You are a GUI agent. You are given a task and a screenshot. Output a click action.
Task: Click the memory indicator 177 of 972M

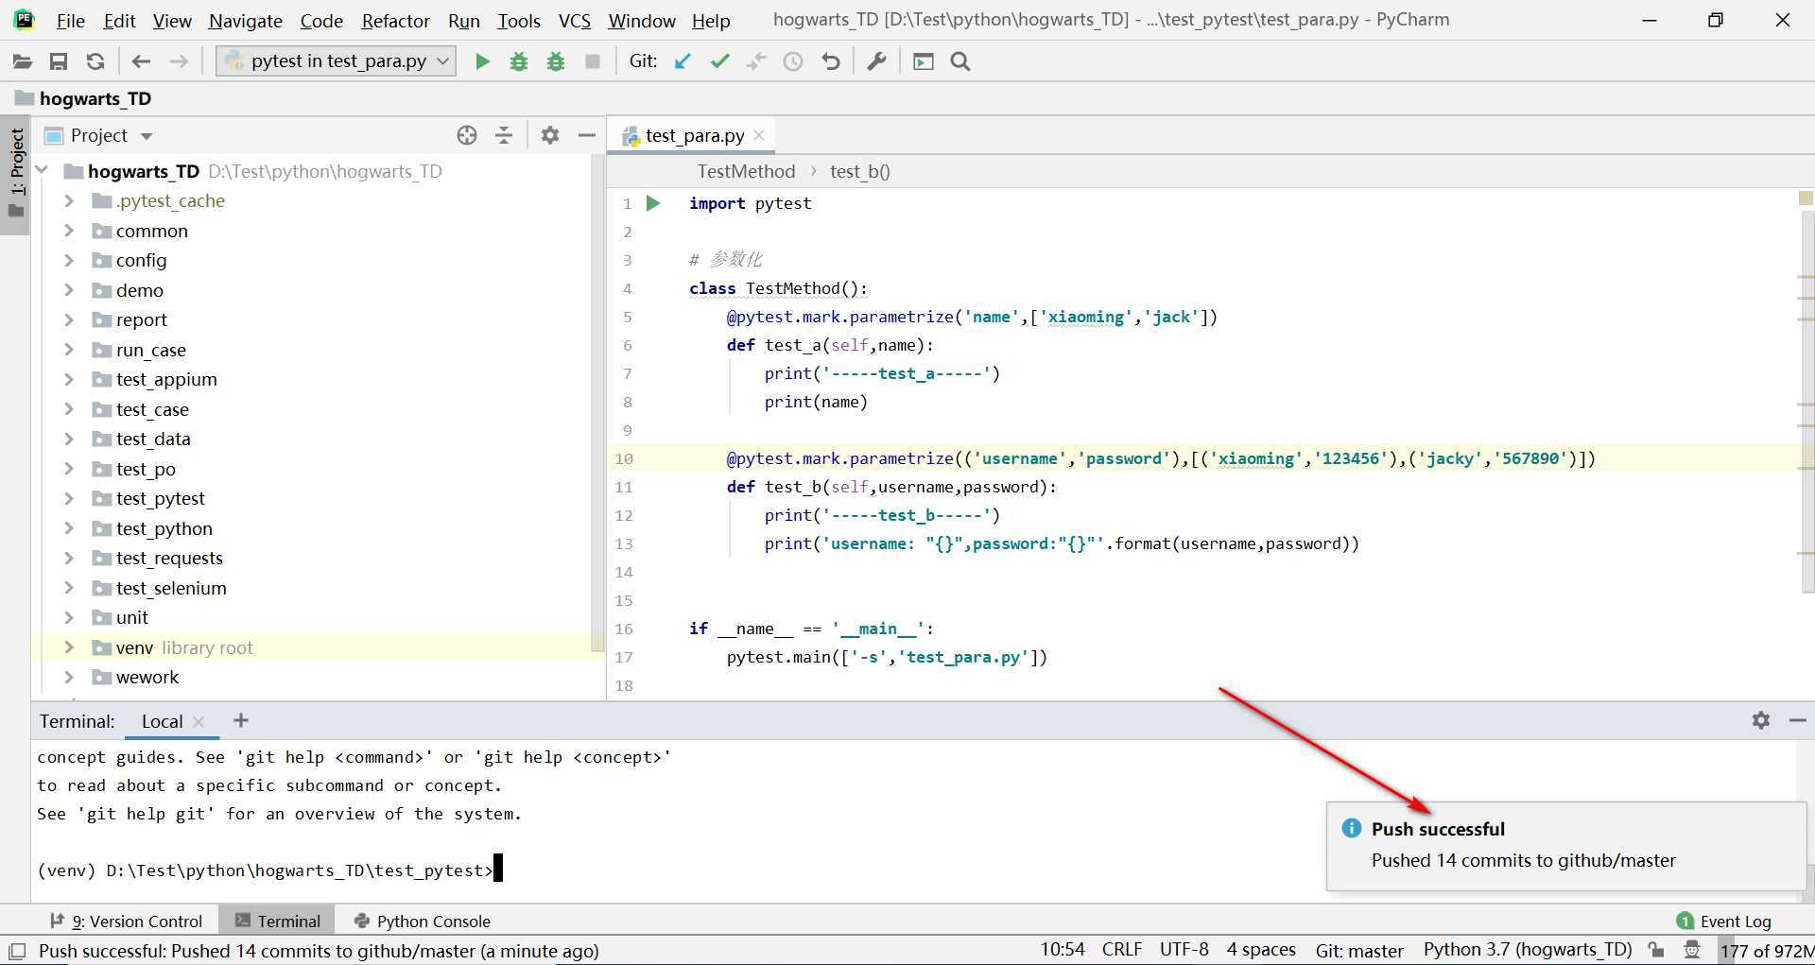(1765, 951)
